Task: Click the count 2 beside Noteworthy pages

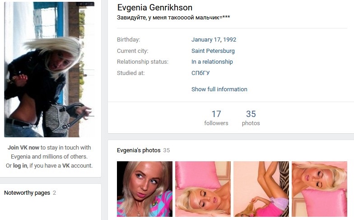Action: coord(54,192)
